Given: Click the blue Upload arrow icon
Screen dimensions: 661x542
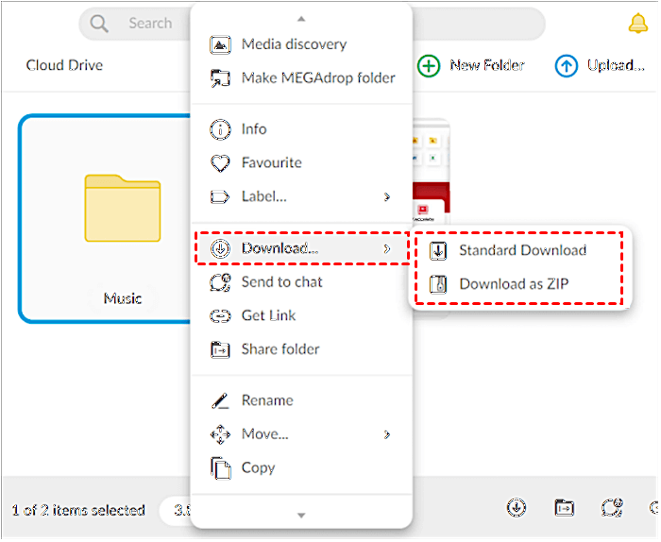Looking at the screenshot, I should 566,66.
